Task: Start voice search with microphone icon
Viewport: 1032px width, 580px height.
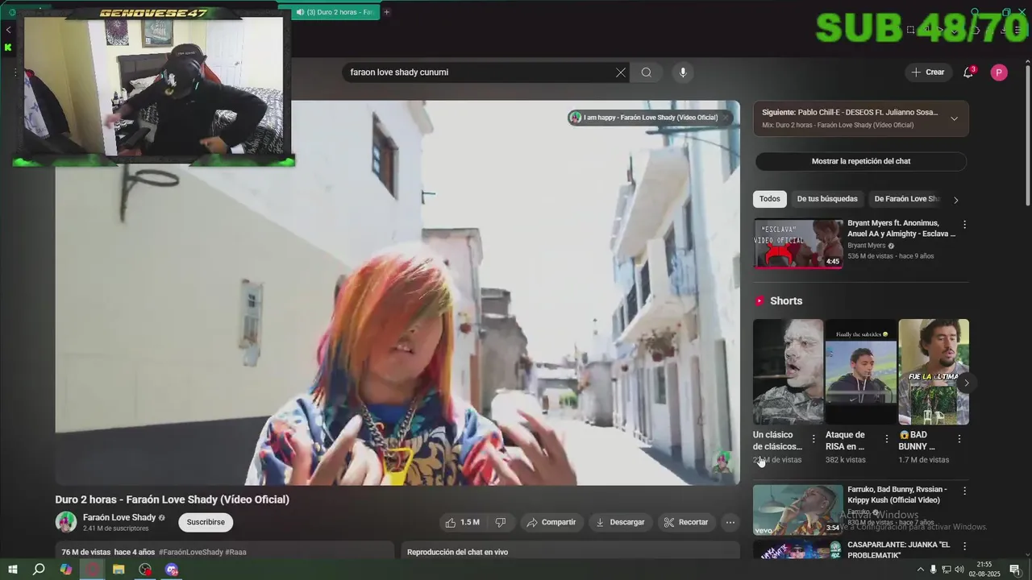Action: [683, 72]
